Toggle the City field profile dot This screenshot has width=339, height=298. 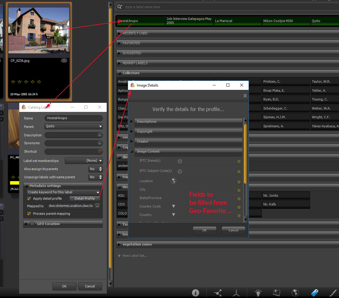pyautogui.click(x=239, y=190)
